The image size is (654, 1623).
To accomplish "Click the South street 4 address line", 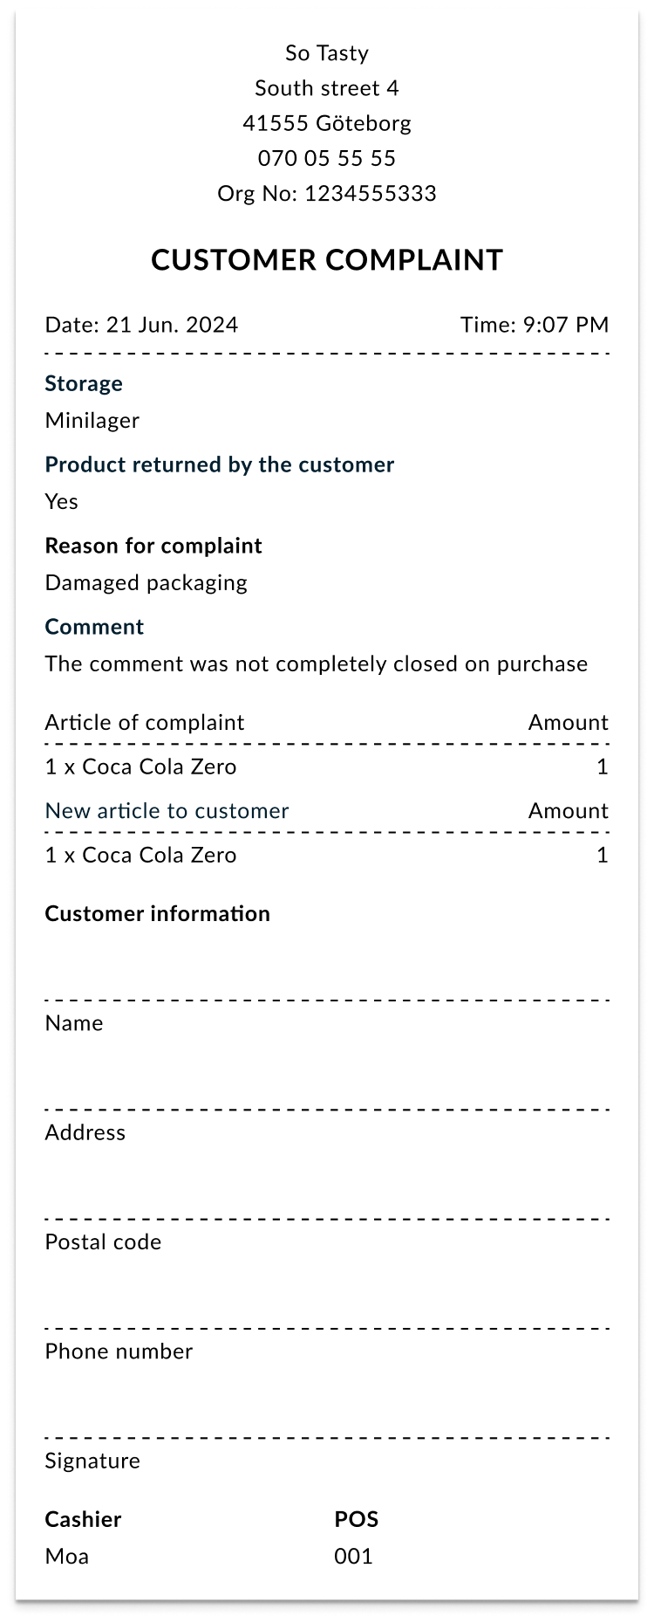I will point(327,88).
